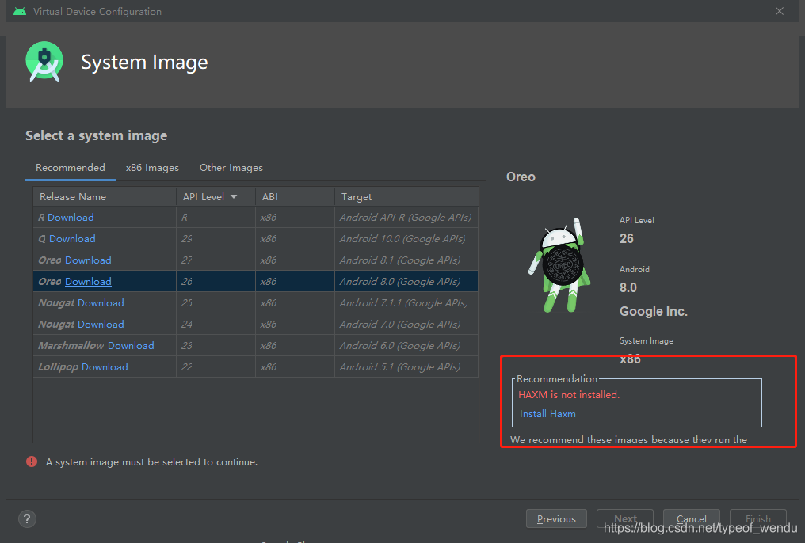Select the Android 8.1 (Google APIs) target cell
This screenshot has height=543, width=805.
pyautogui.click(x=406, y=260)
